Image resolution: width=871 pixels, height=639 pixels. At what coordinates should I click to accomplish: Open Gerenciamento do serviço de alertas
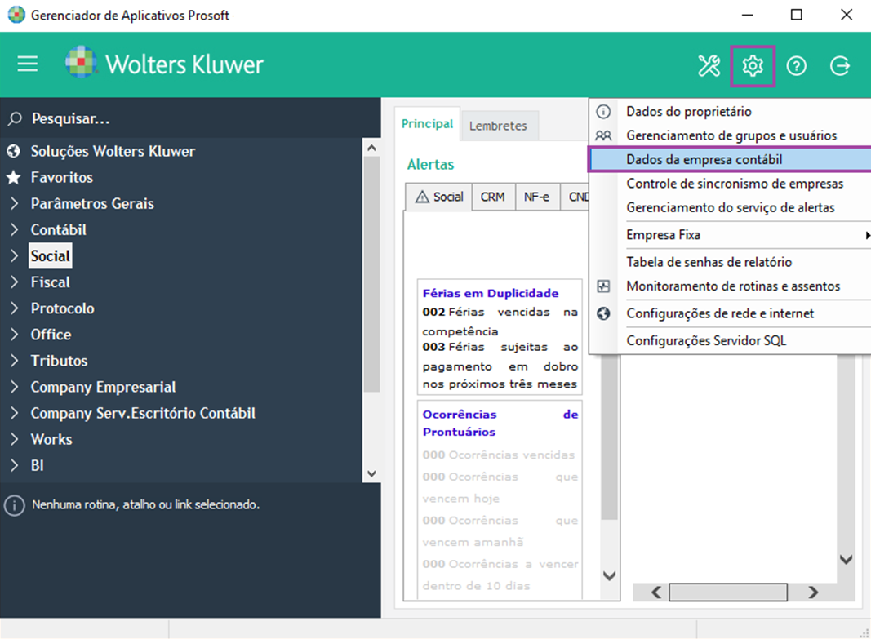[730, 207]
